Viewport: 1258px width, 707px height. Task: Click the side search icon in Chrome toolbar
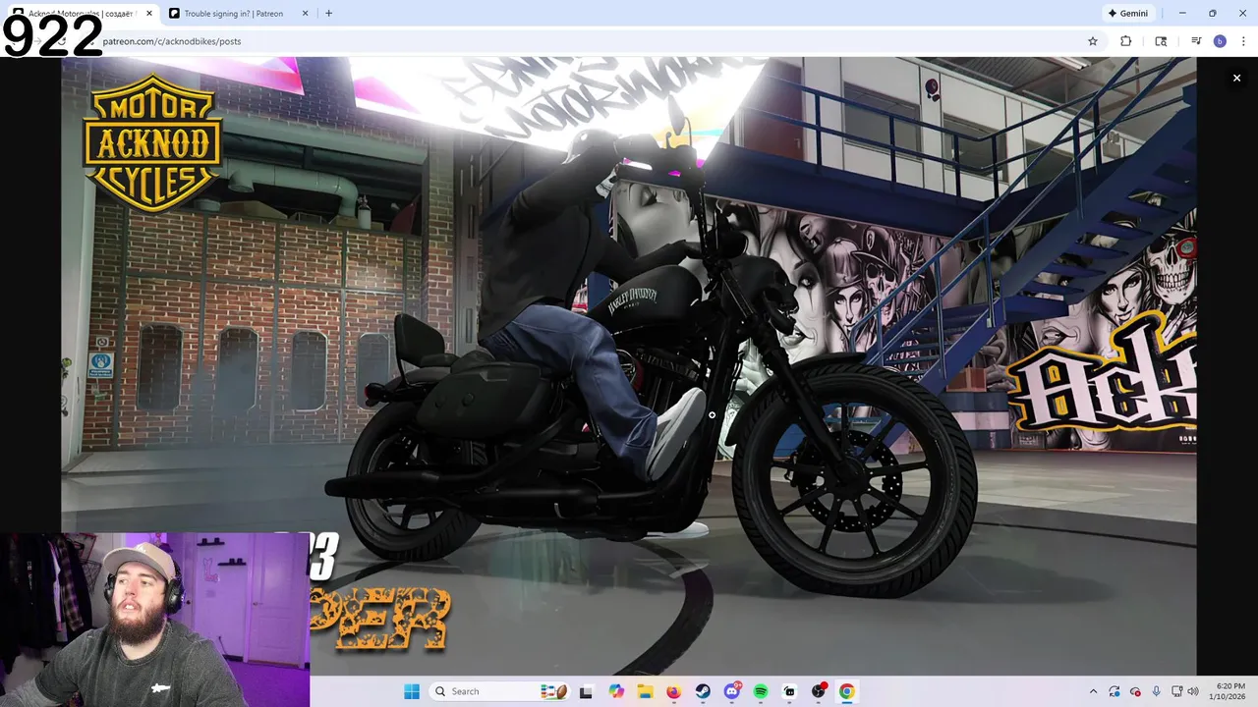click(x=1161, y=41)
